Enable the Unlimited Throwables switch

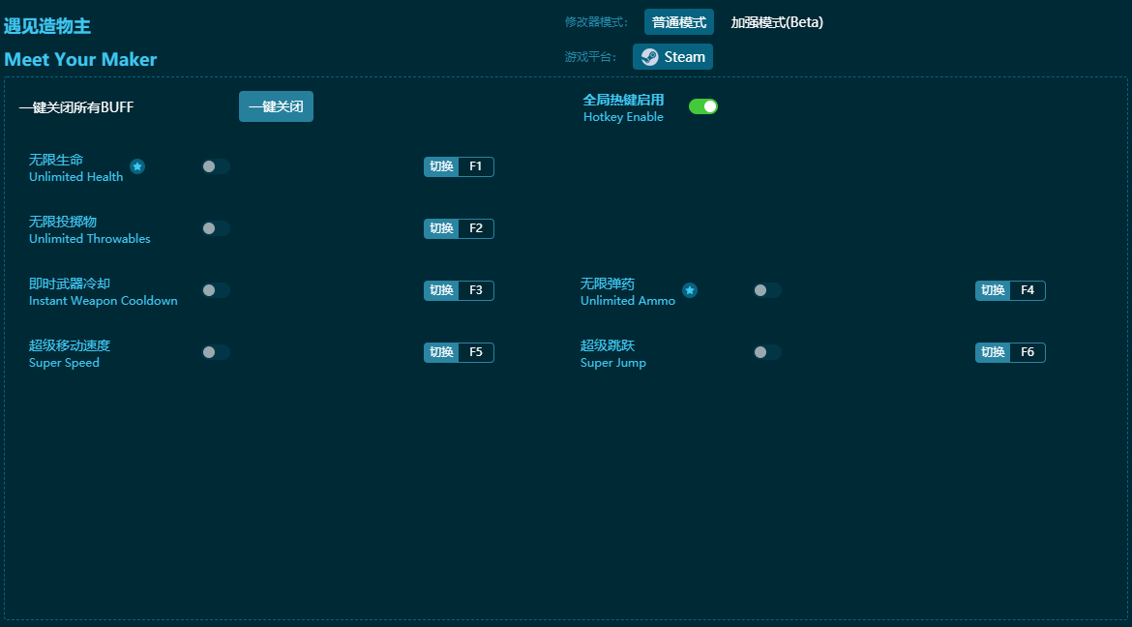tap(215, 228)
